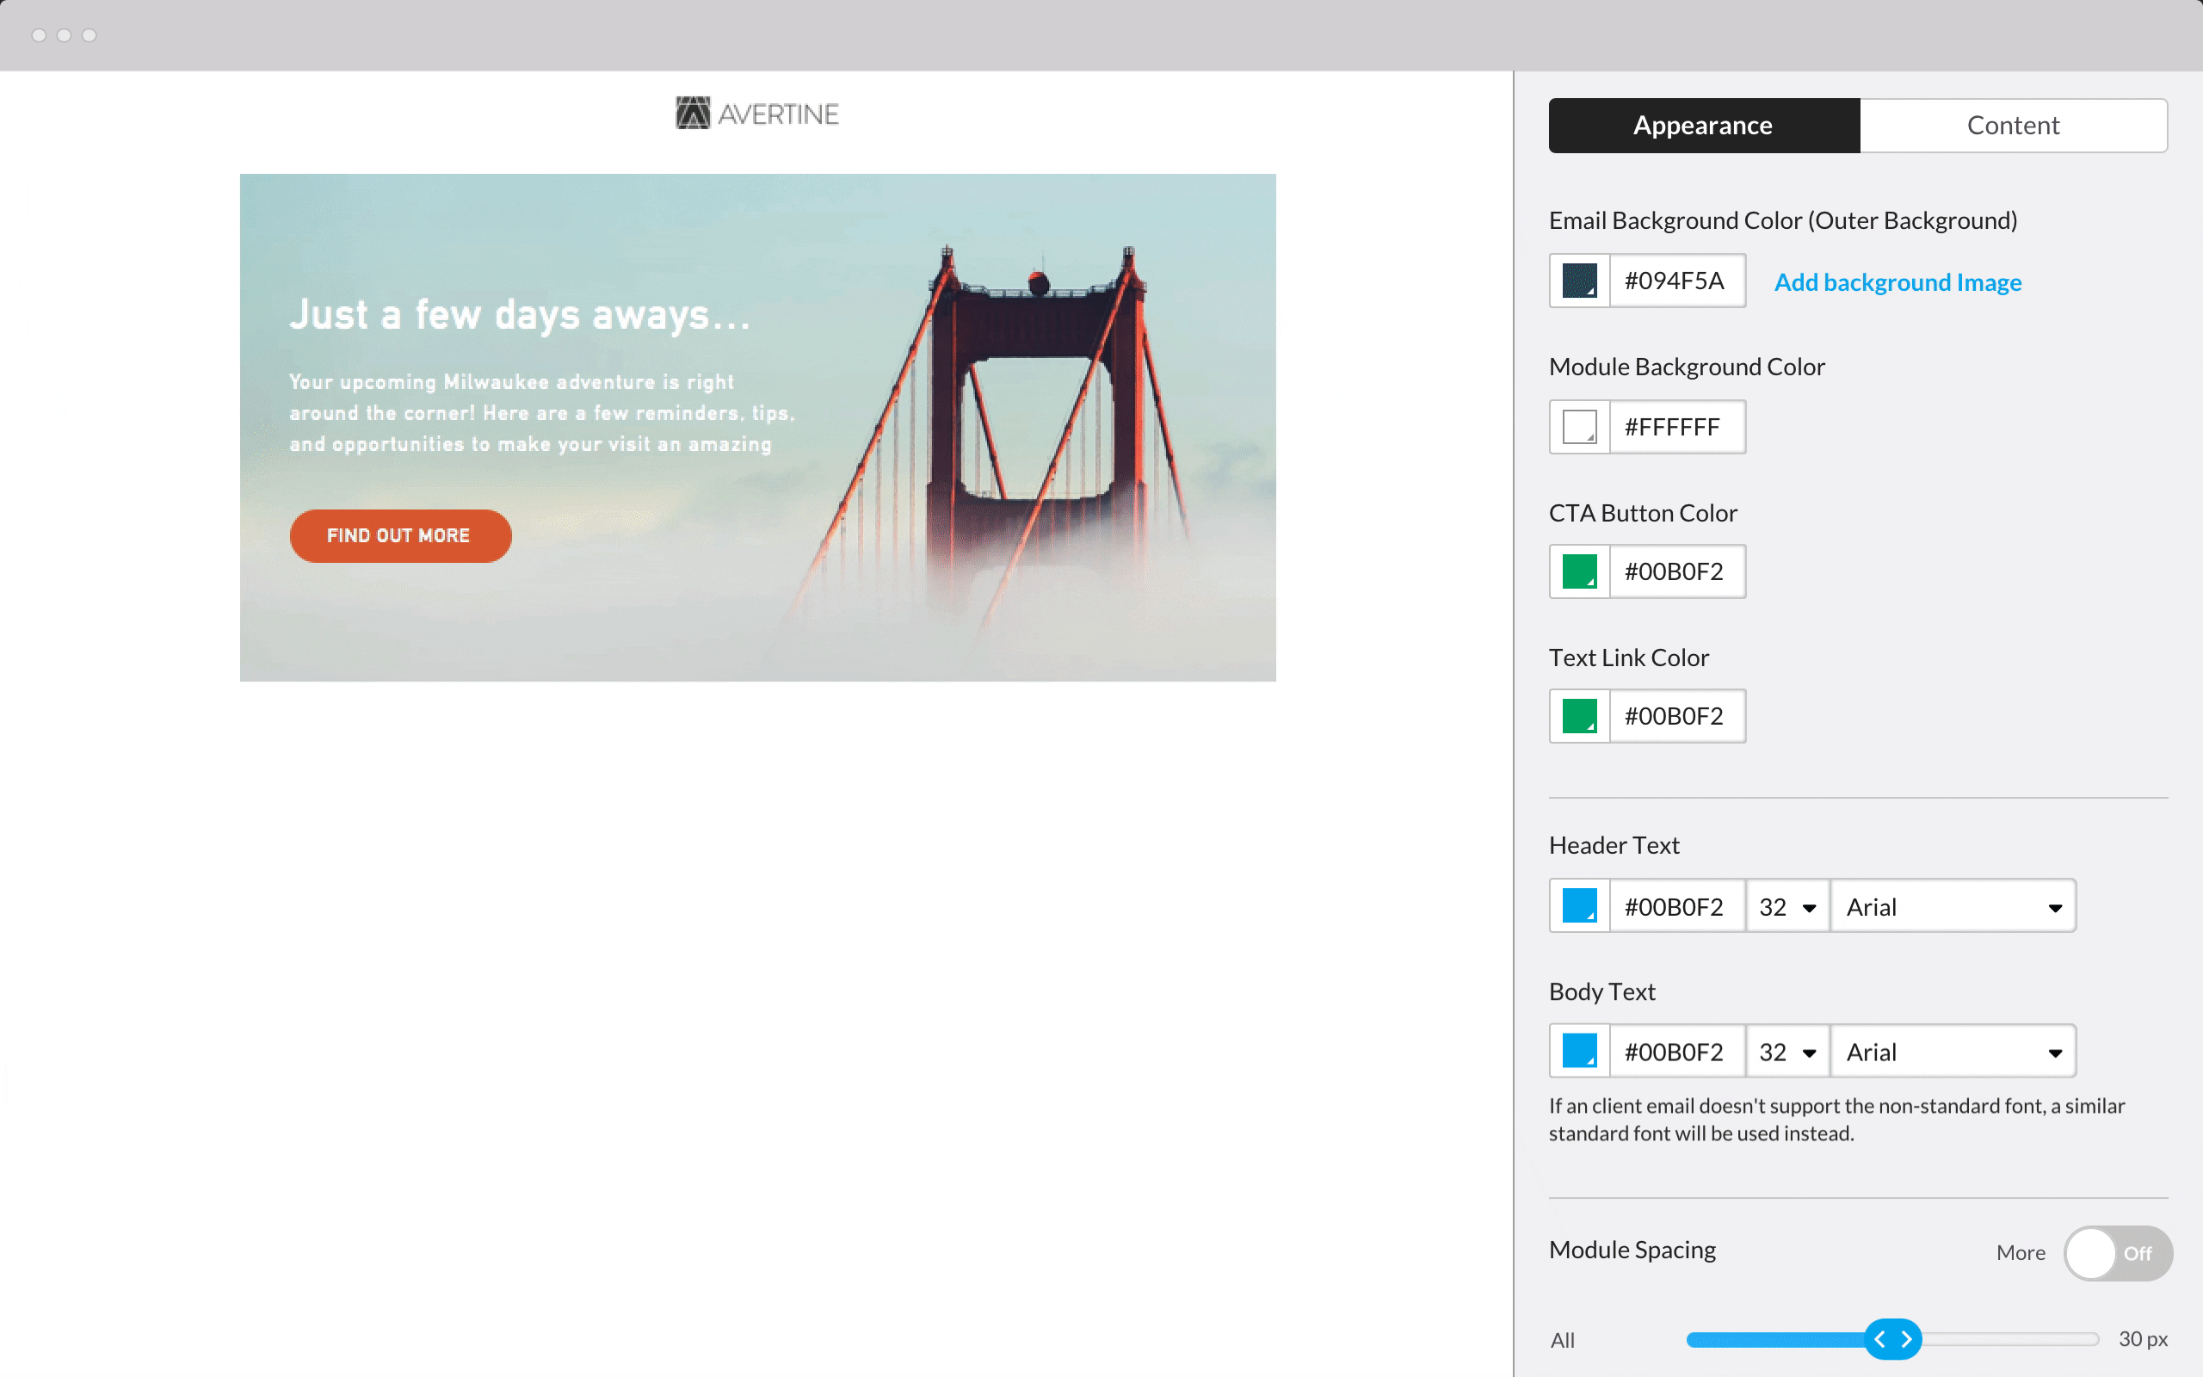Click the Avertine logo icon
This screenshot has height=1377, width=2203.
pos(692,114)
